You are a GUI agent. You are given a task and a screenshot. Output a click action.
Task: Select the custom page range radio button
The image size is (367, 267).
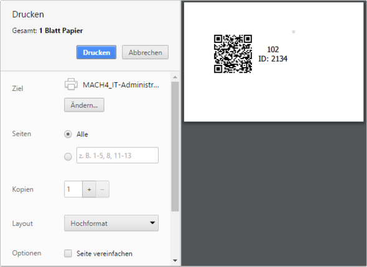coord(68,156)
